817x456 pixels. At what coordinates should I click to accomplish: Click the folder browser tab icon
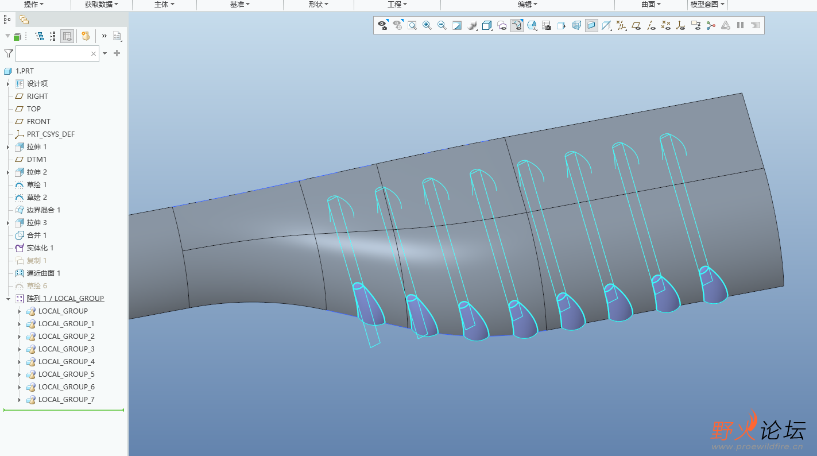[24, 20]
